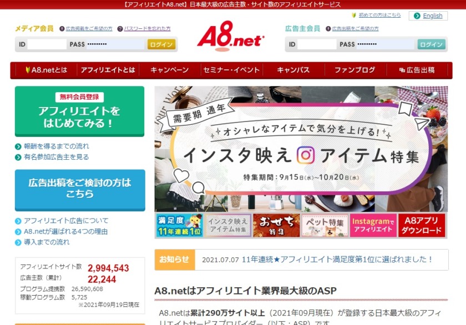This screenshot has height=325, width=466.
Task: Click the 無料会員登録 badge
Action: click(79, 97)
